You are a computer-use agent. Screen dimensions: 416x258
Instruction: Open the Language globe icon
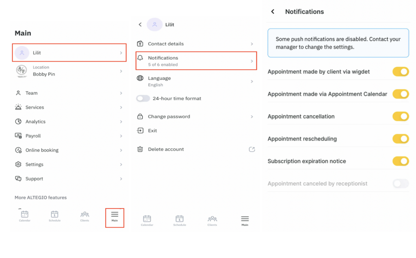coord(140,78)
